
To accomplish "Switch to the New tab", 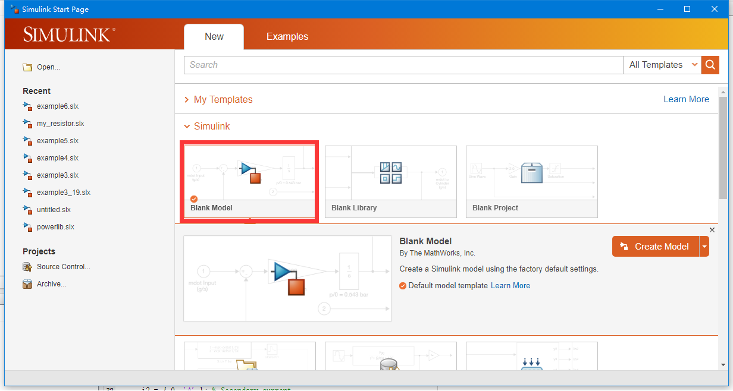I will point(214,36).
